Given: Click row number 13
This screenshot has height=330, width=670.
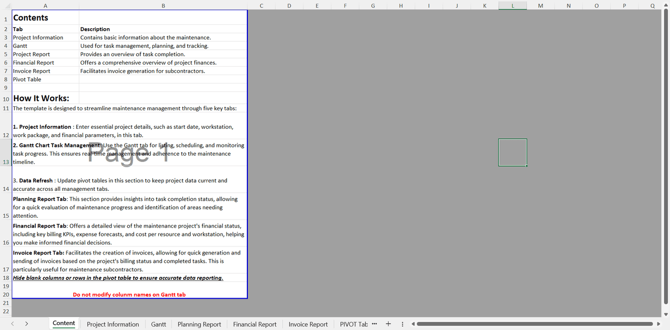Looking at the screenshot, I should pyautogui.click(x=5, y=162).
